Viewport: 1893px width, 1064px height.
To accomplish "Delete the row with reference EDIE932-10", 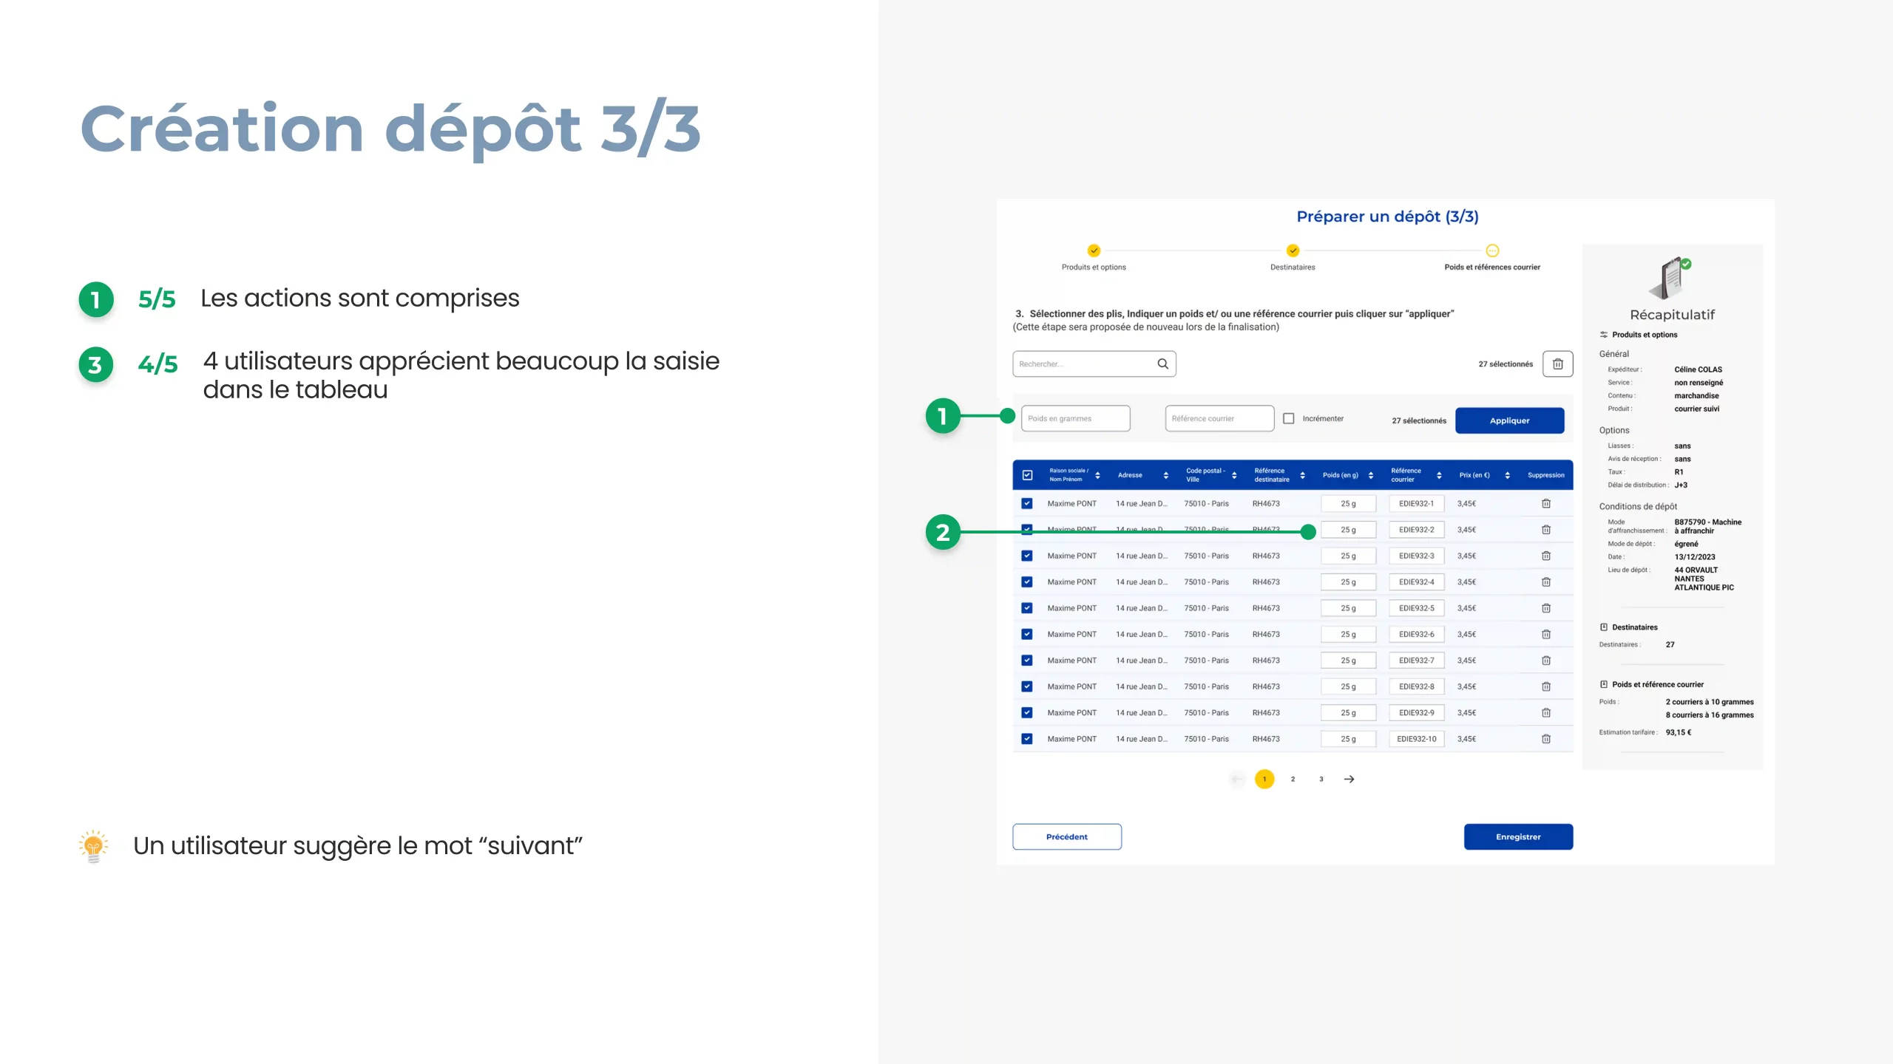I will pyautogui.click(x=1545, y=739).
